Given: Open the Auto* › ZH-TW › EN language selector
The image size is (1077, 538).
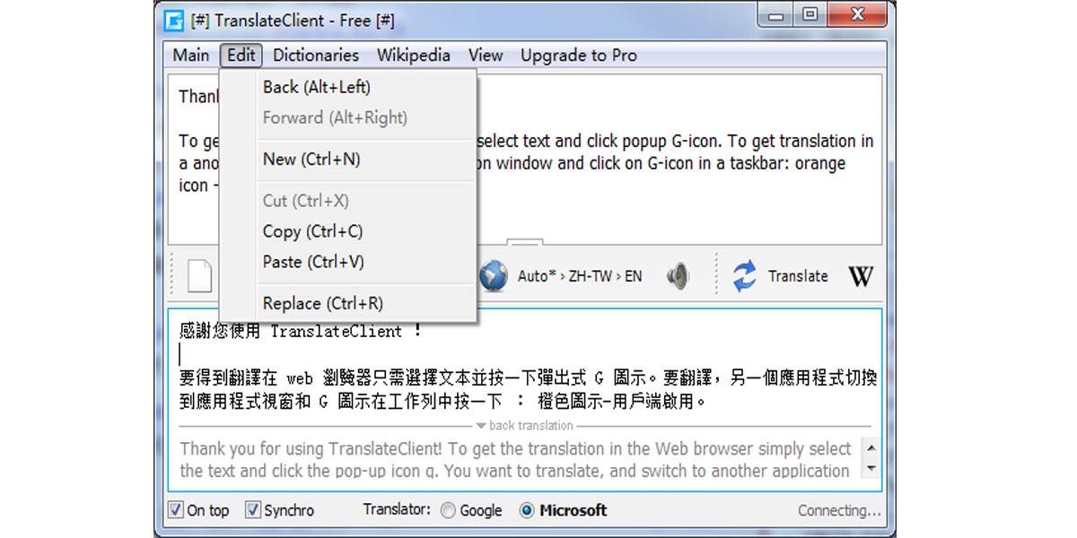Looking at the screenshot, I should [x=580, y=276].
